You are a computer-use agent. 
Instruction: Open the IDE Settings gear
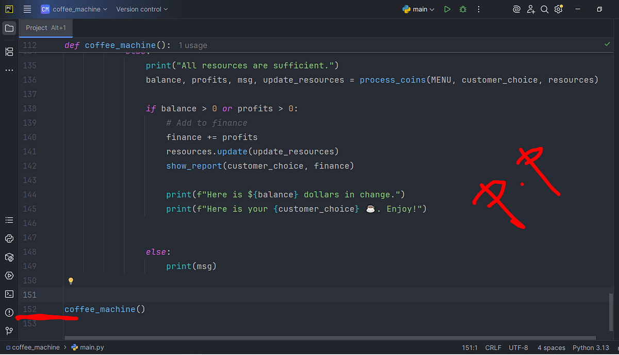(x=559, y=9)
